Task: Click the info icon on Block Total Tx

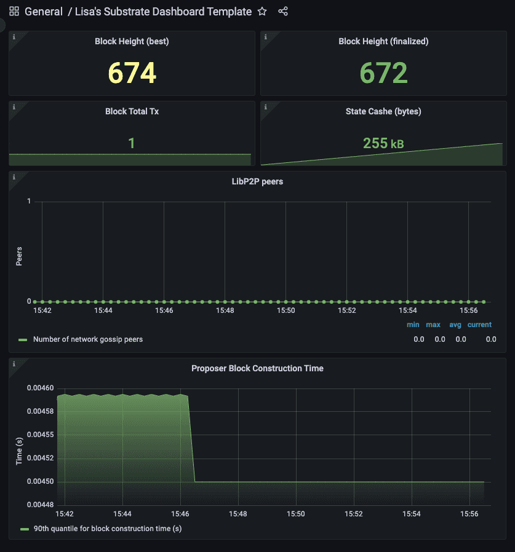Action: pyautogui.click(x=14, y=107)
